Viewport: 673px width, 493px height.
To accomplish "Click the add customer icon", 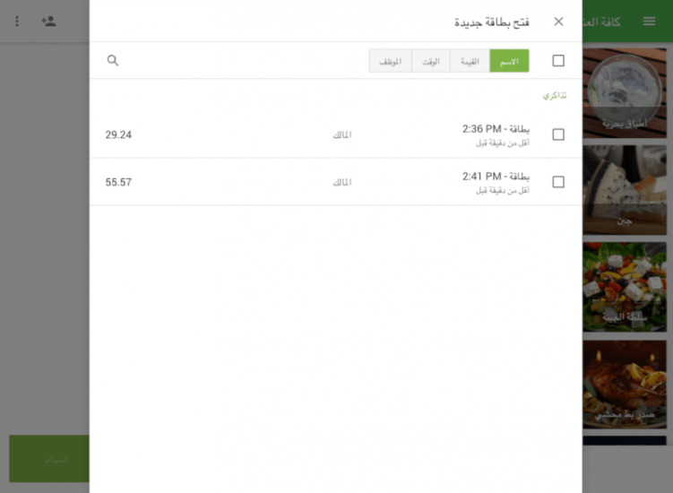I will 48,21.
